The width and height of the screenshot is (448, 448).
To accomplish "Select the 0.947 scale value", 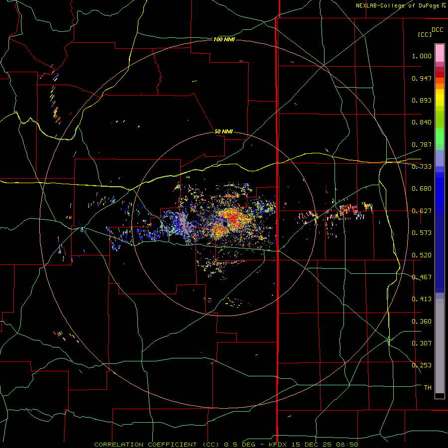I will (422, 78).
